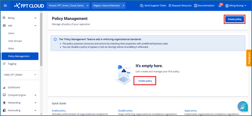Click the AI assistant floating icon
Screen dimensions: 252x116
click(x=243, y=106)
